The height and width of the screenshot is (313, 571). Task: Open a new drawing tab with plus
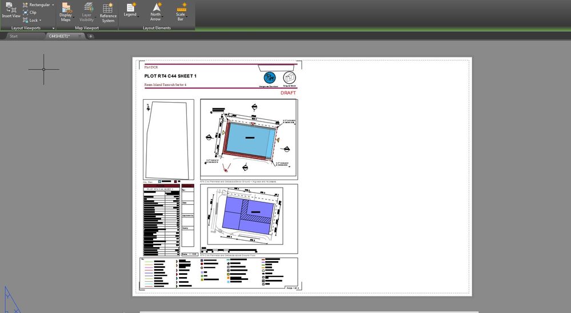tap(91, 36)
